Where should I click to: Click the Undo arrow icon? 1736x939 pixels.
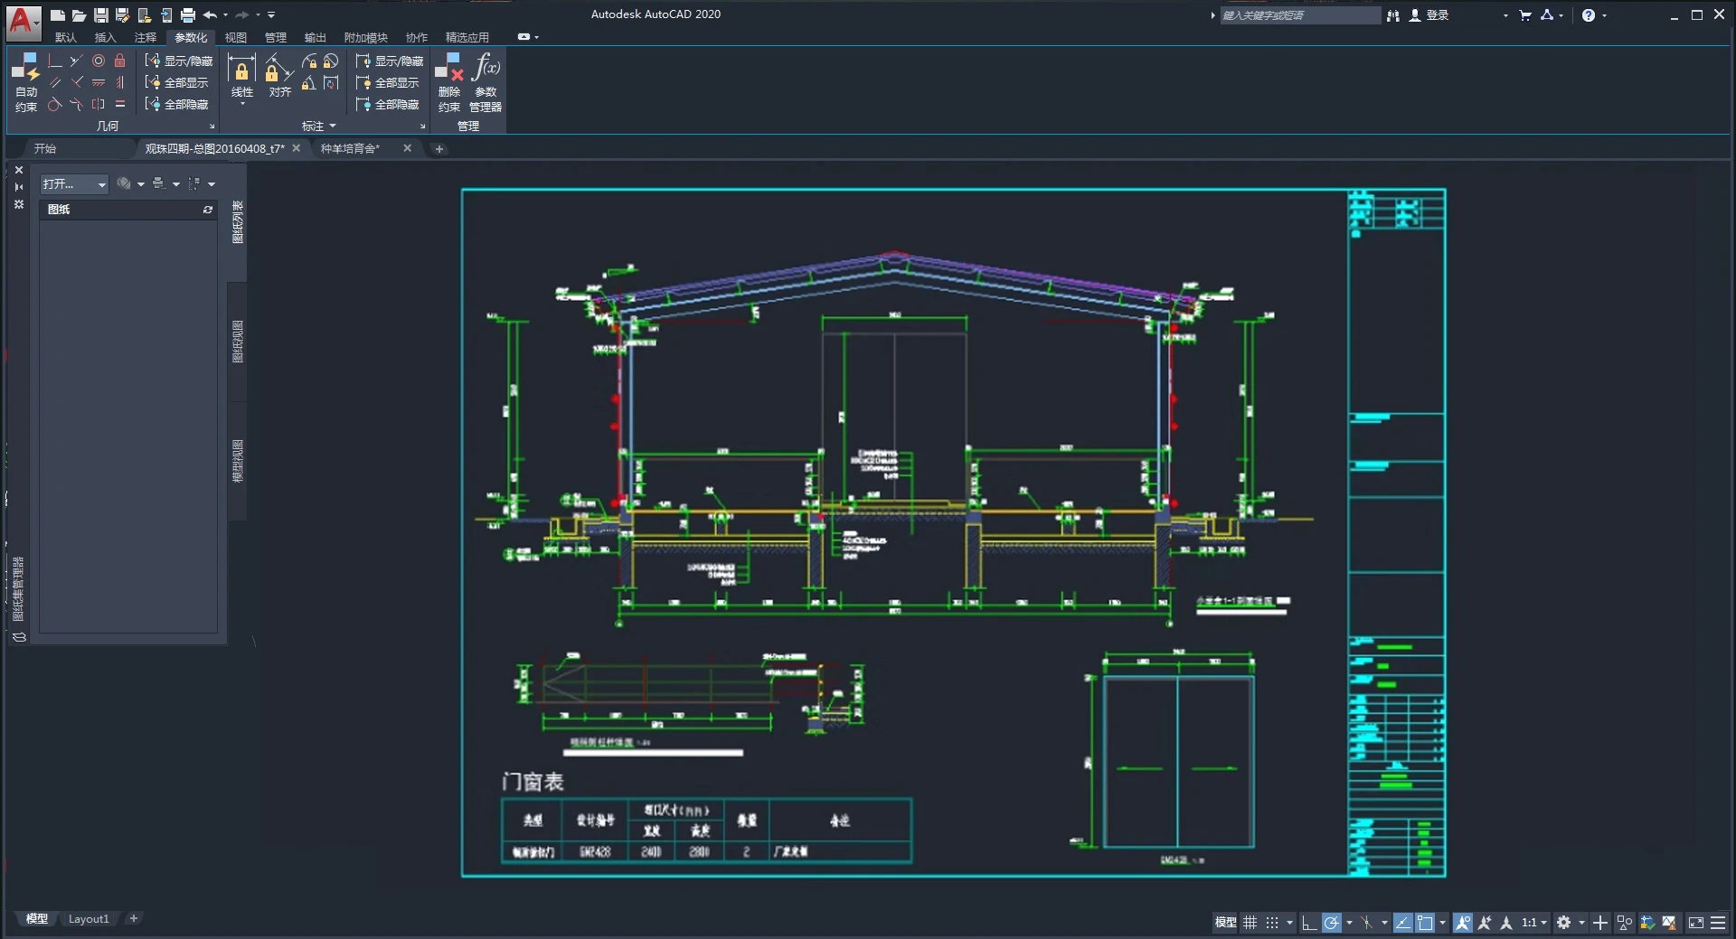(x=210, y=15)
